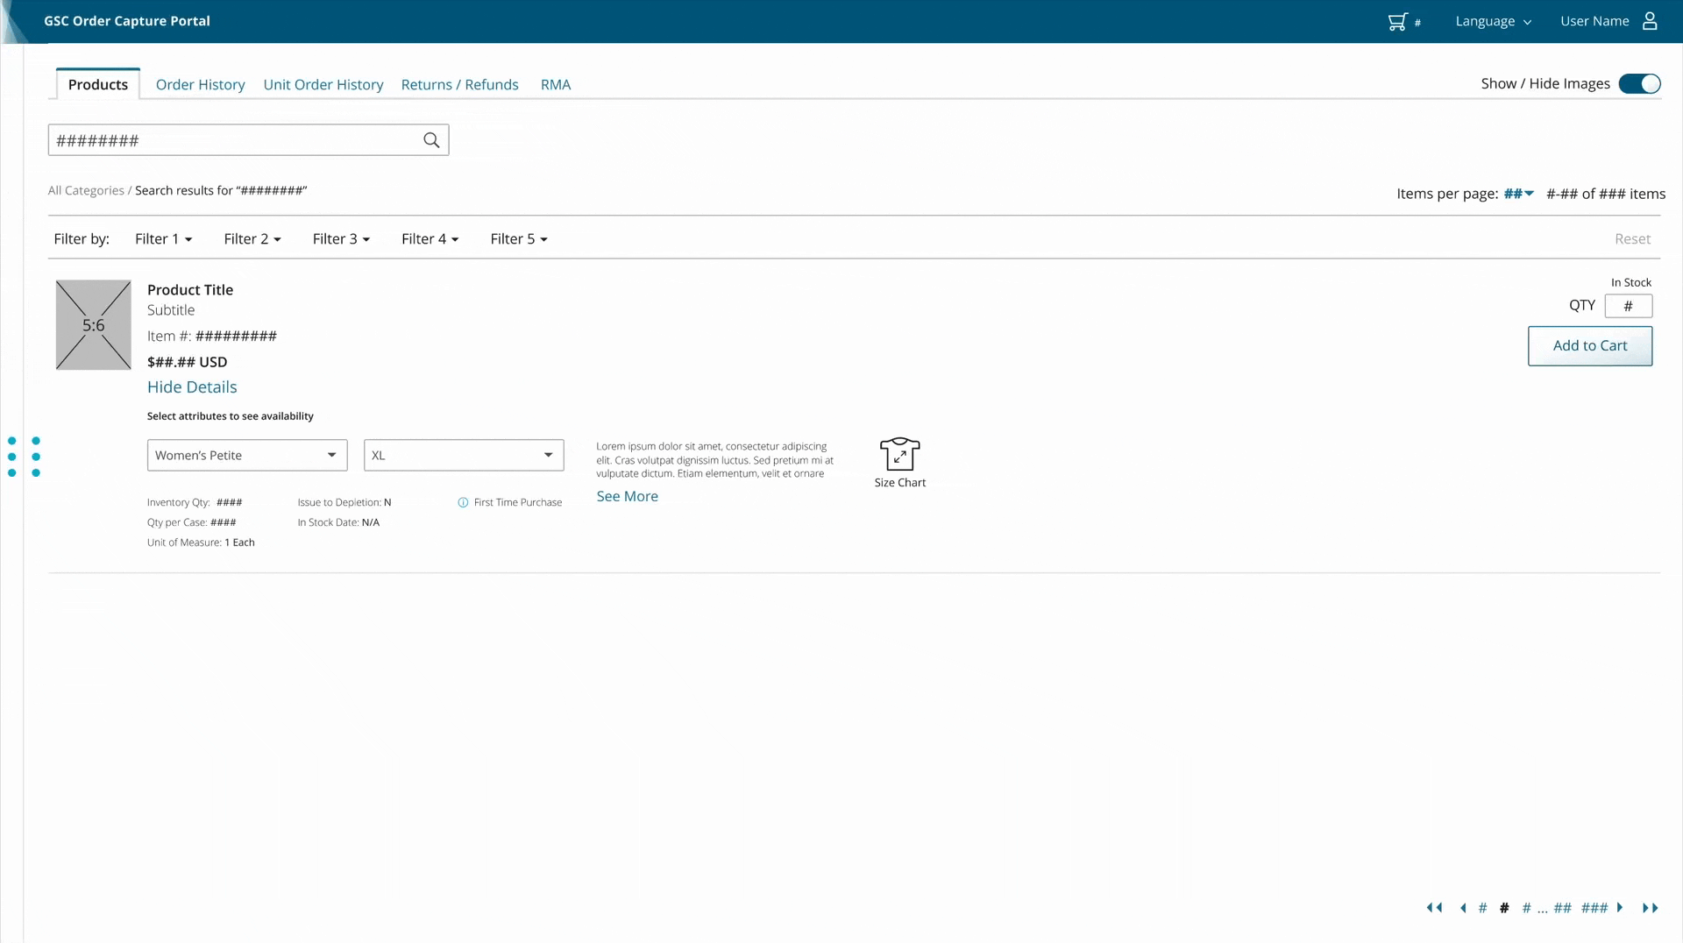Click the User Name label
Image resolution: width=1683 pixels, height=943 pixels.
point(1594,21)
